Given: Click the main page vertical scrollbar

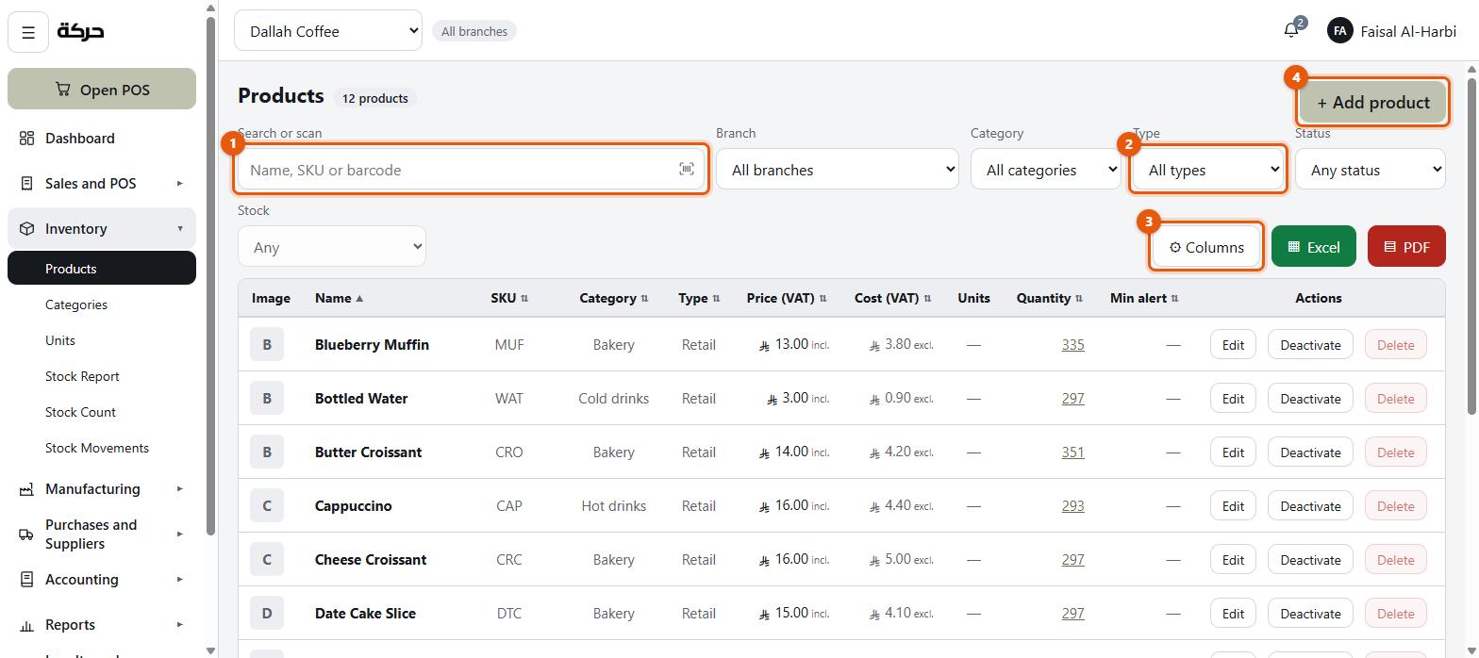Looking at the screenshot, I should (x=1471, y=245).
